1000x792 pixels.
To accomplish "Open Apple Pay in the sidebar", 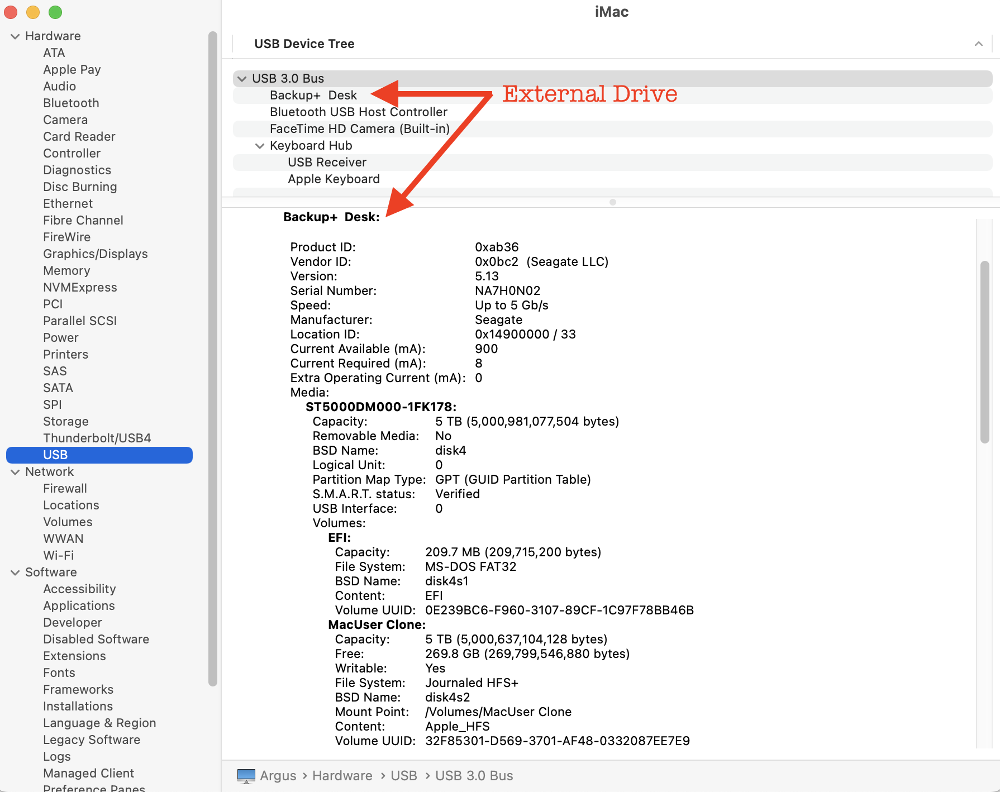I will (72, 70).
